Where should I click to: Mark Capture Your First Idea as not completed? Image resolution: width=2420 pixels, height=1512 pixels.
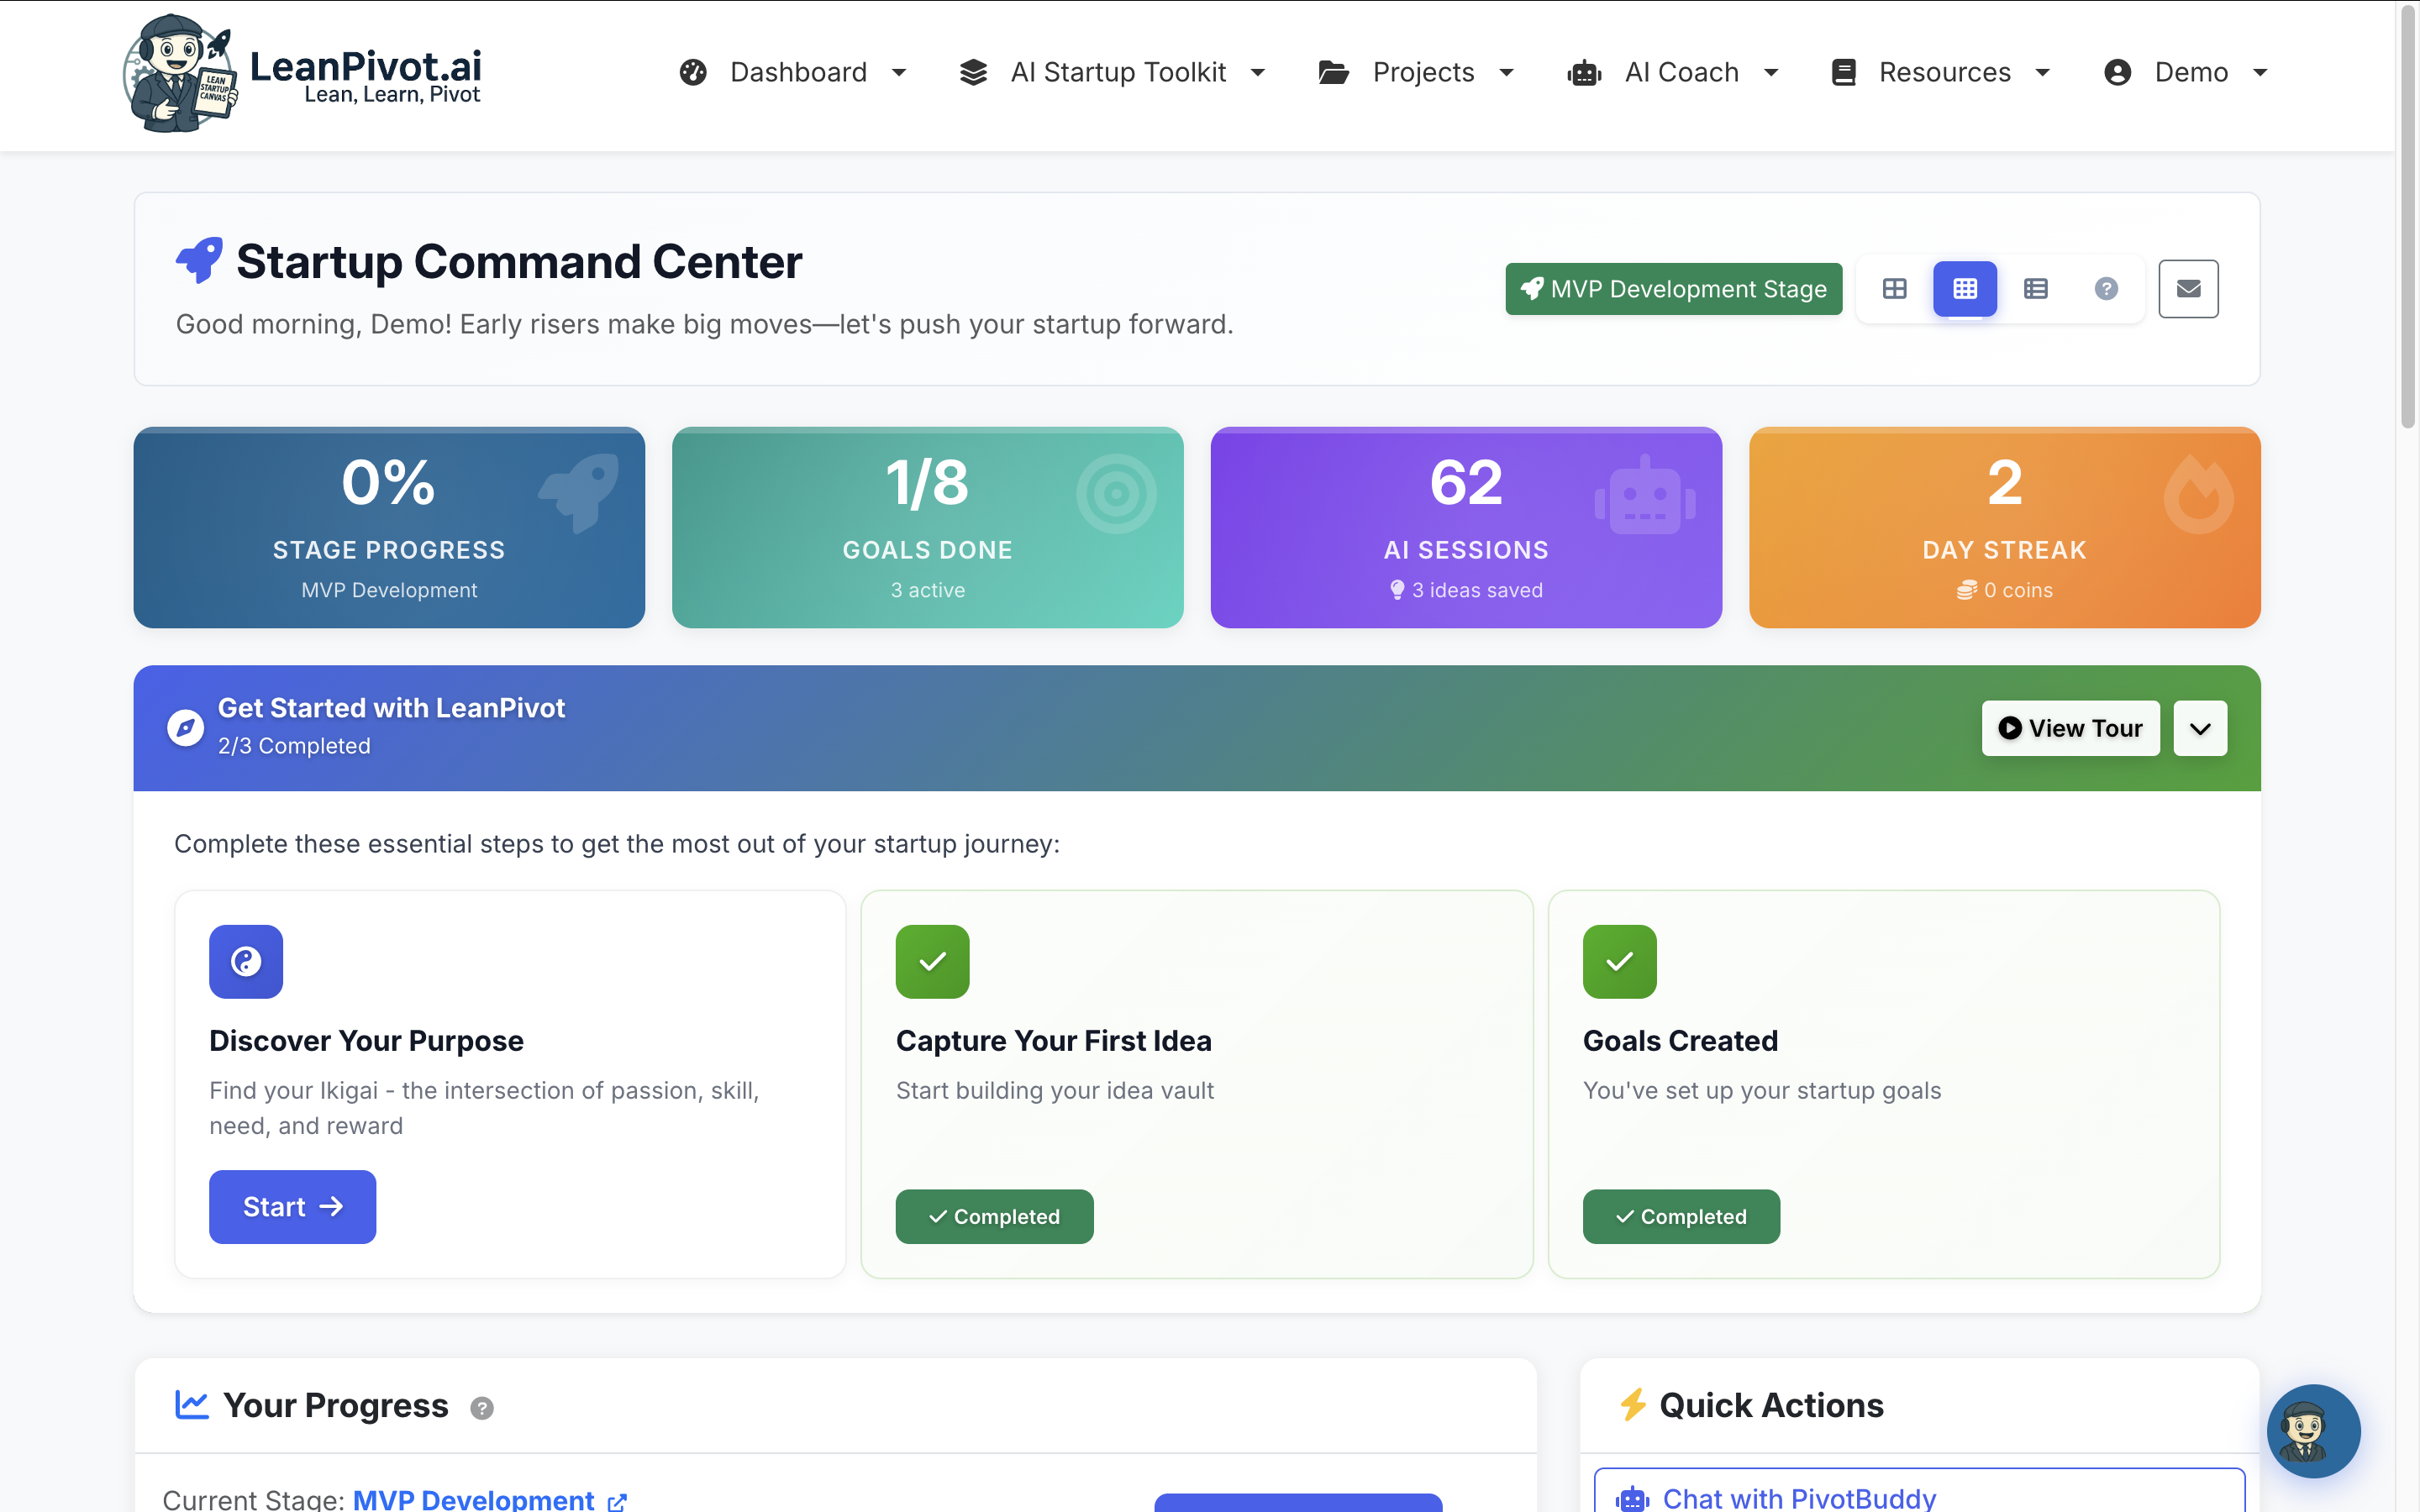[994, 1216]
